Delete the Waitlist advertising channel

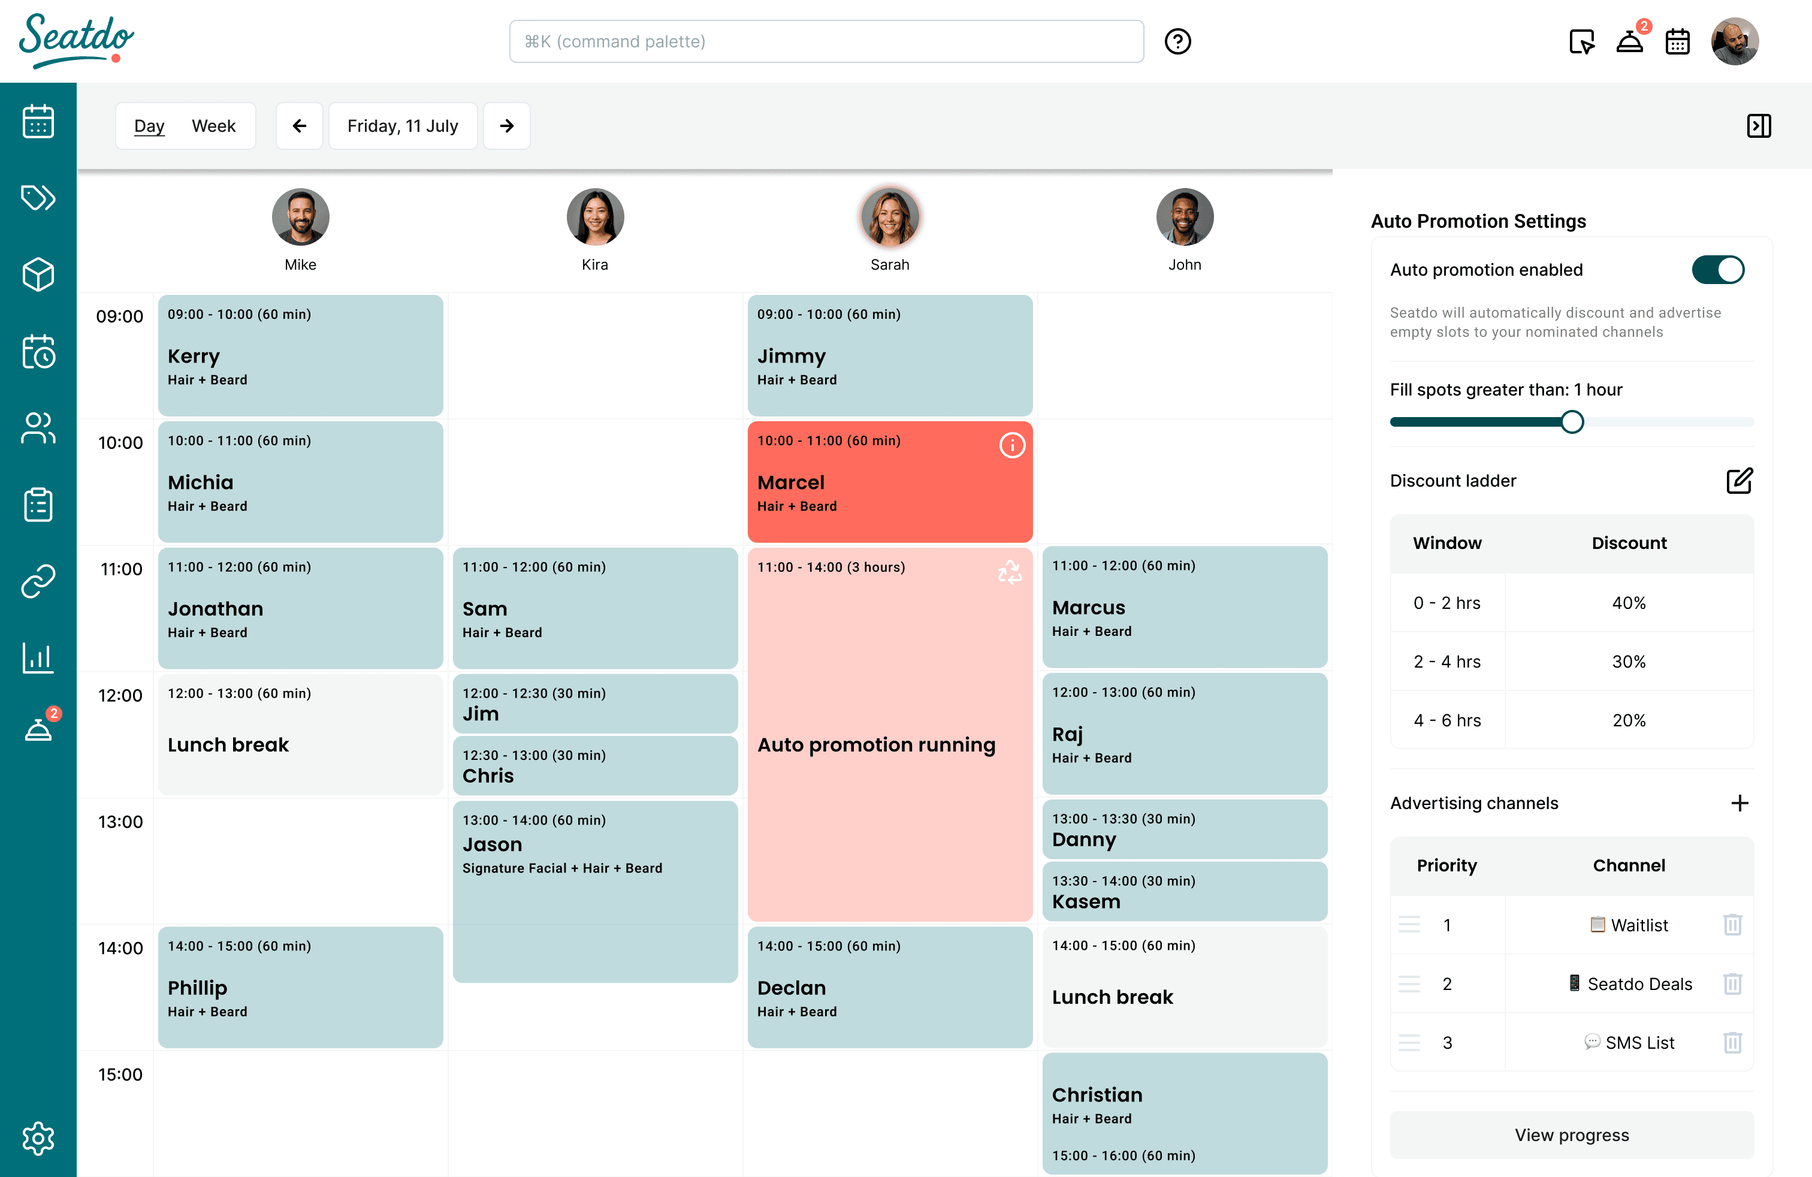point(1732,925)
